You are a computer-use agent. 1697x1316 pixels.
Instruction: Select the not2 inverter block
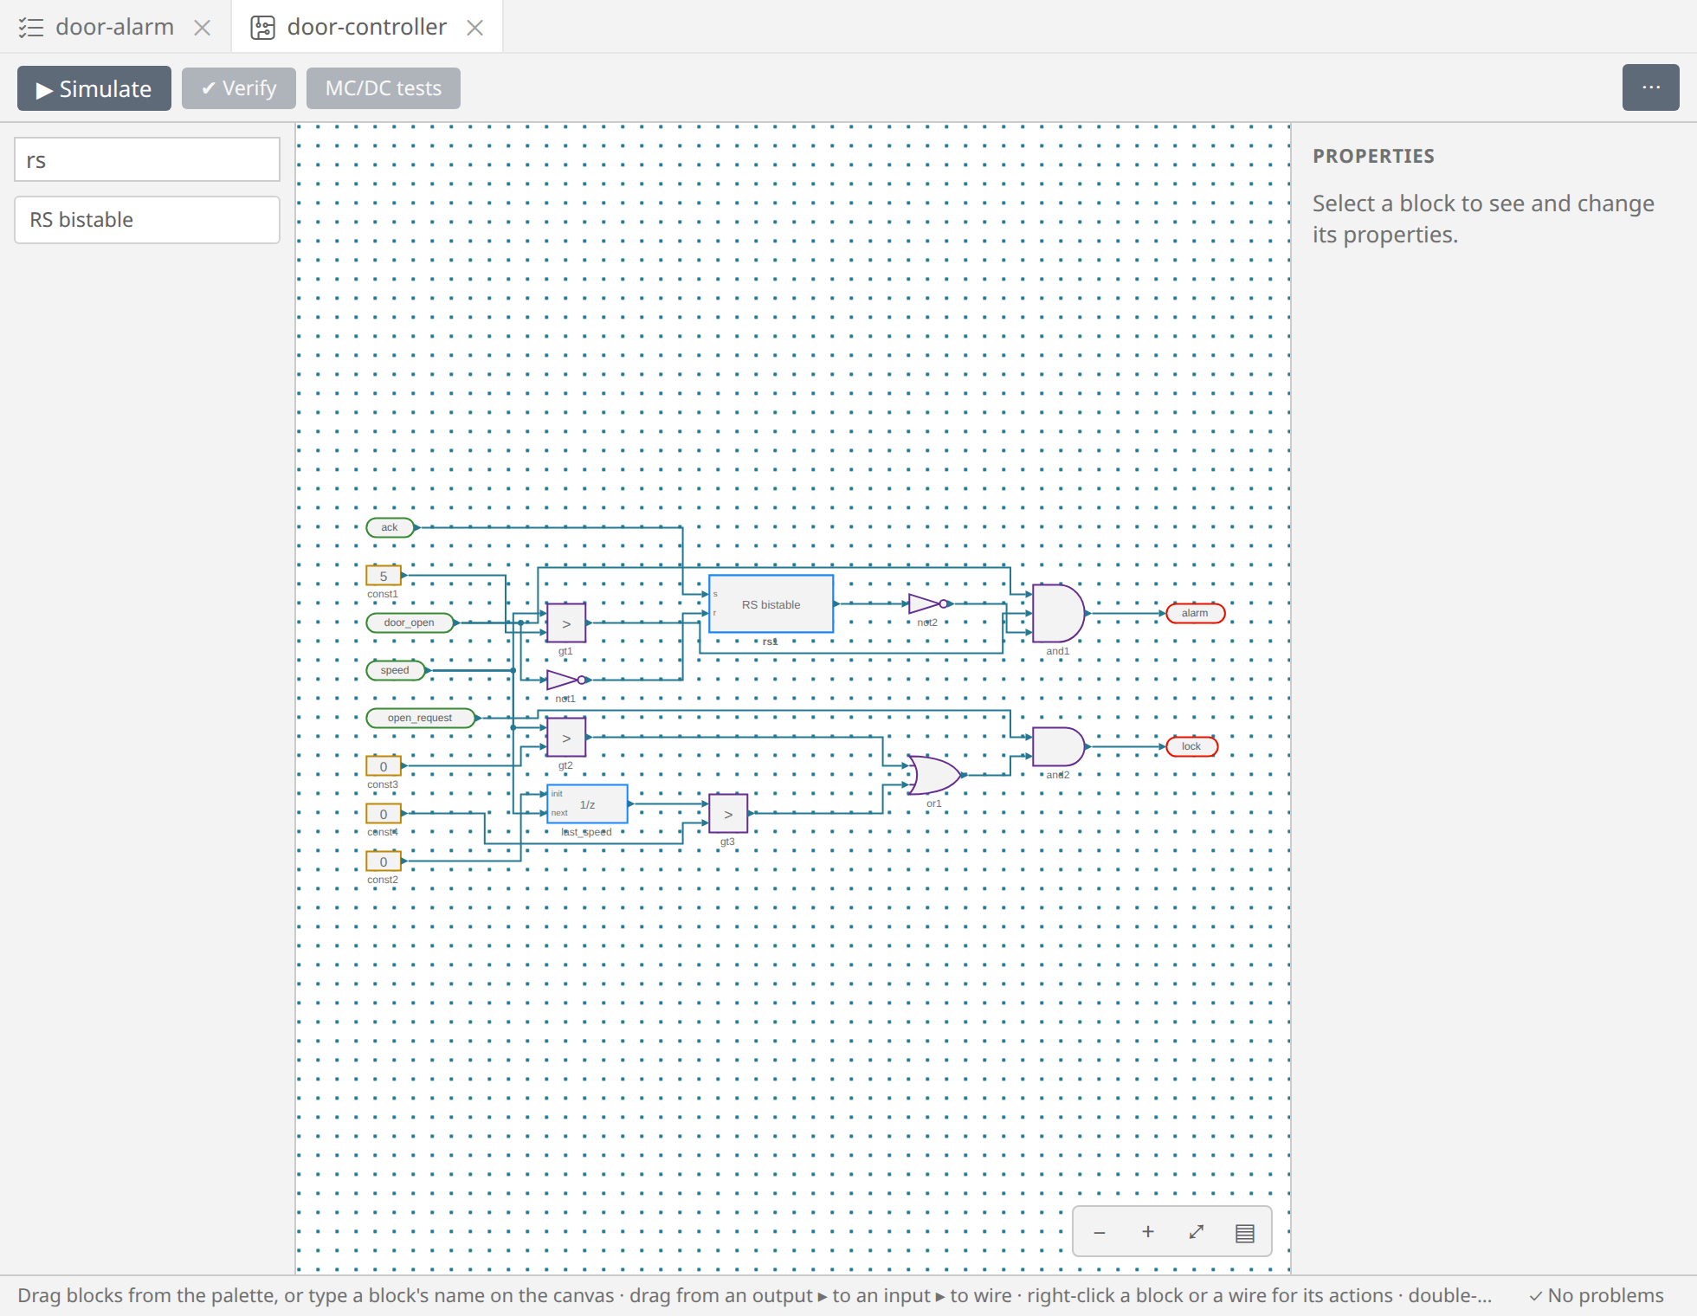pyautogui.click(x=928, y=603)
